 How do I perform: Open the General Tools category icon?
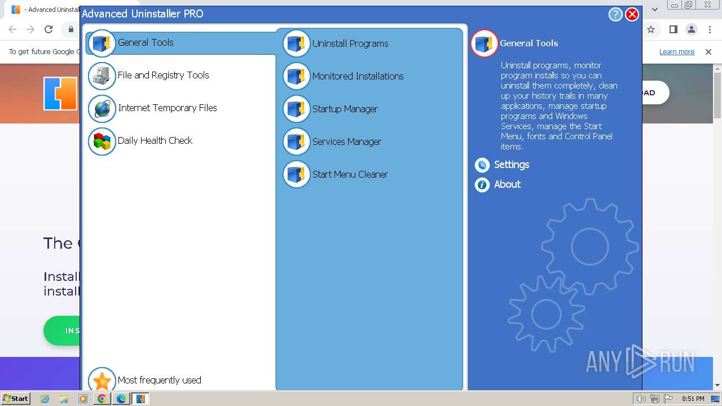[102, 43]
